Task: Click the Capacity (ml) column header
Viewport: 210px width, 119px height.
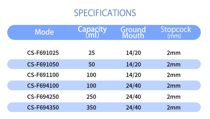Action: point(92,32)
